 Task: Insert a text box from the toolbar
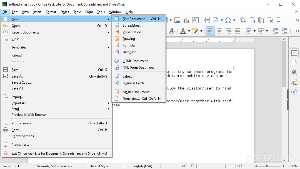pyautogui.click(x=195, y=20)
